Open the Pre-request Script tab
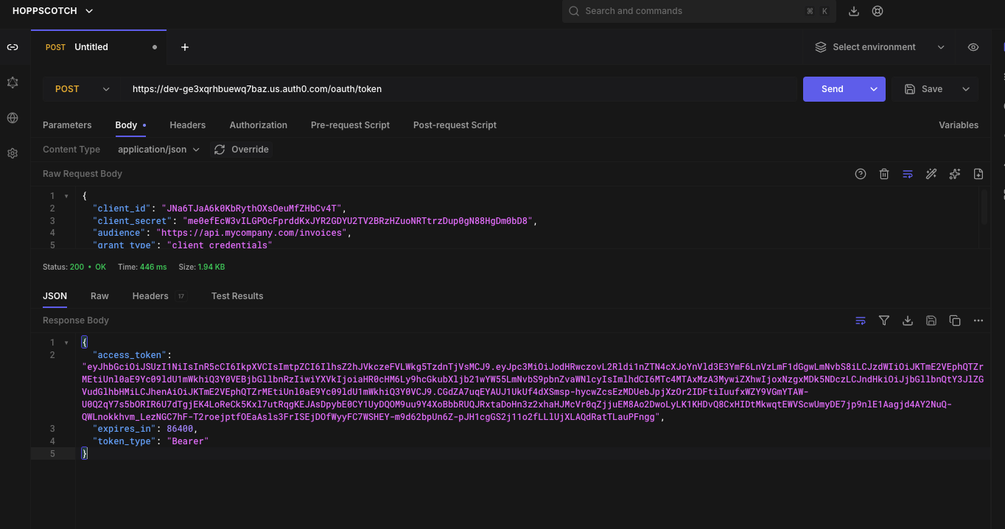Viewport: 1005px width, 529px height. (350, 125)
